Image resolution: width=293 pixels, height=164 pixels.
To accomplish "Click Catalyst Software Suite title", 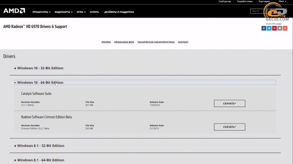I will coord(36,93).
